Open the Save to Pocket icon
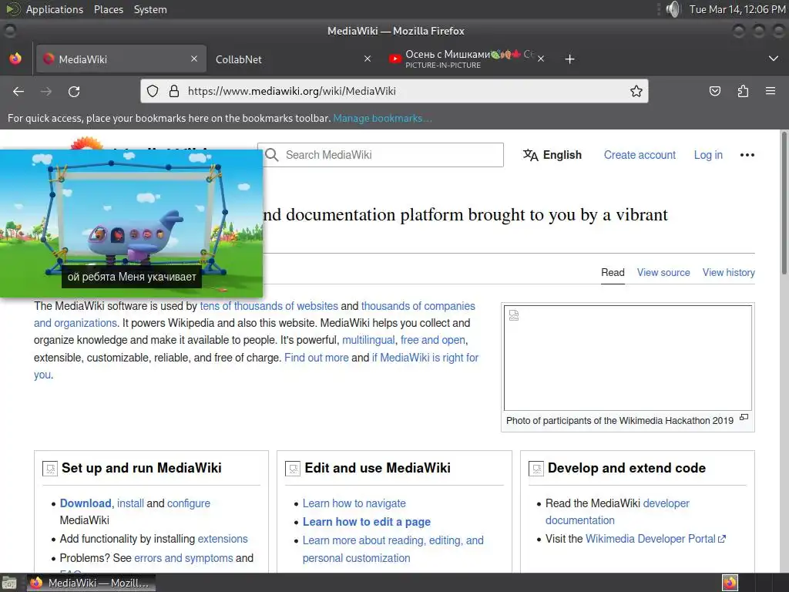The height and width of the screenshot is (592, 789). pyautogui.click(x=714, y=91)
